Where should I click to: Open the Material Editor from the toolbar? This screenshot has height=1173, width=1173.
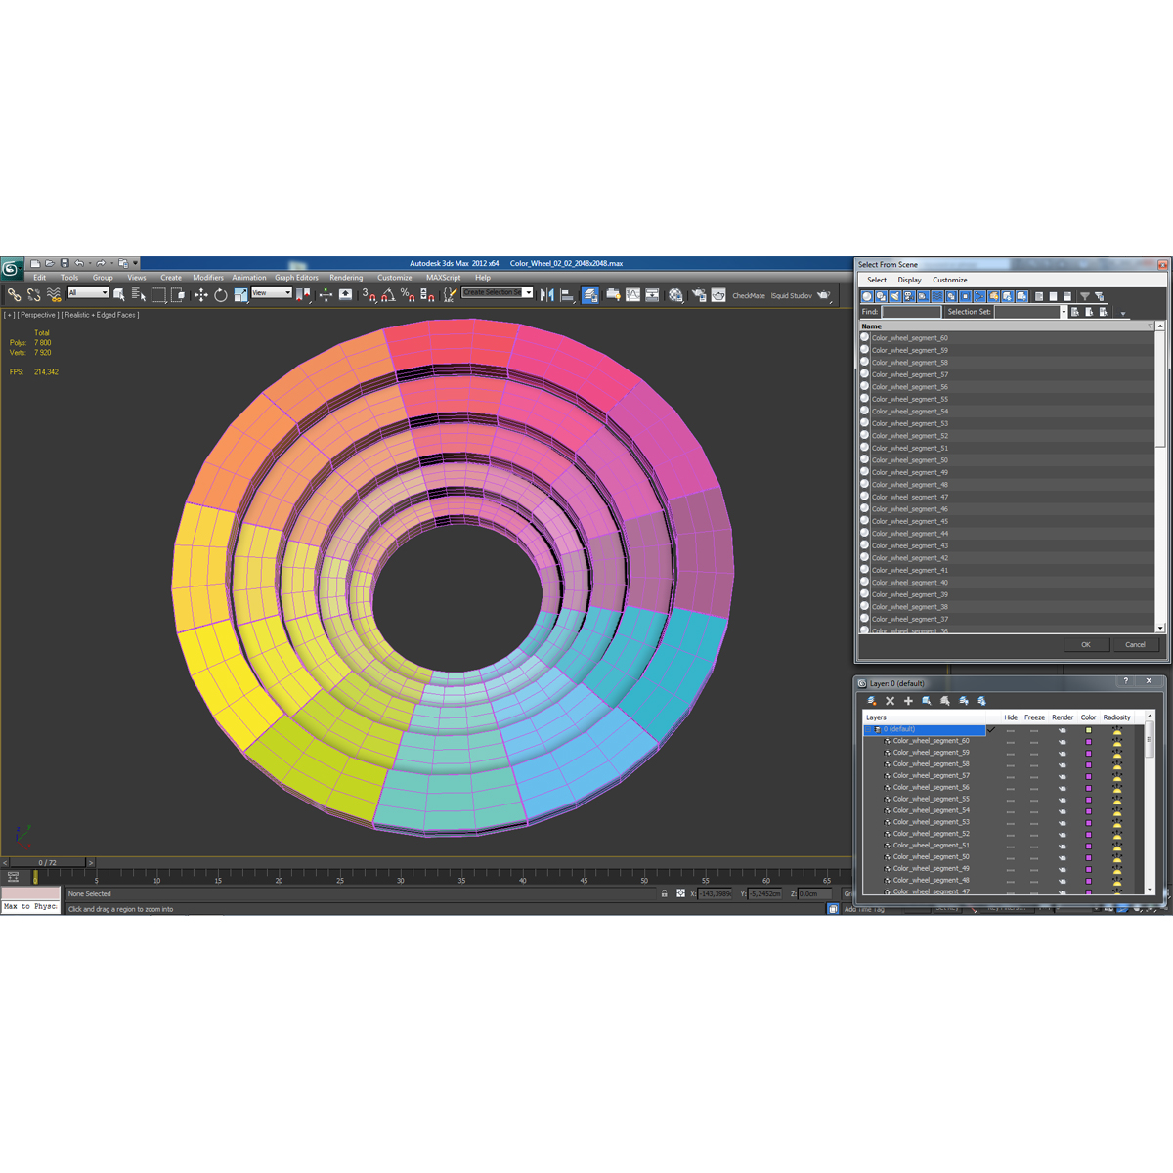pos(674,294)
